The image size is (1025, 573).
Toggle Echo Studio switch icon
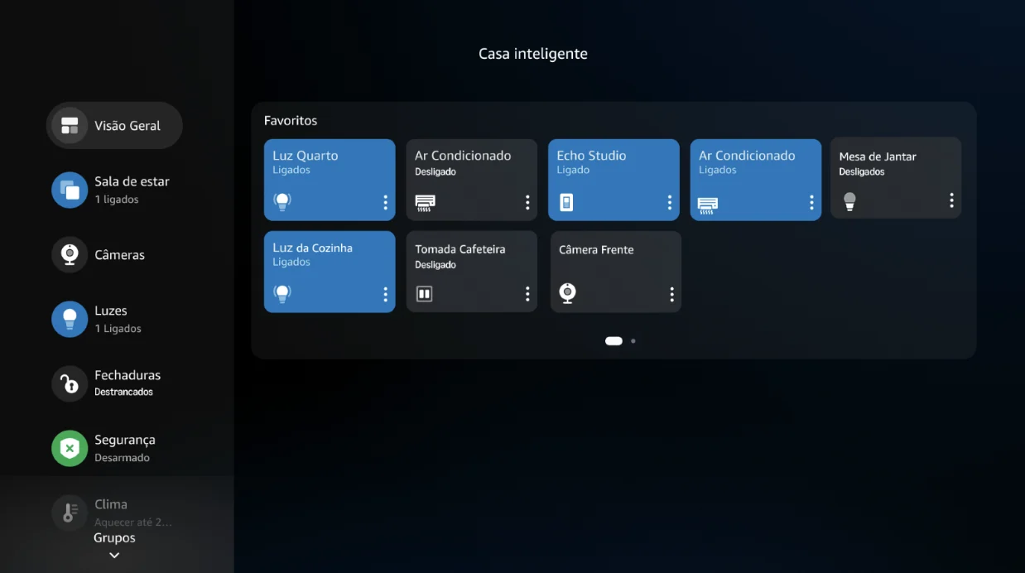(x=566, y=202)
